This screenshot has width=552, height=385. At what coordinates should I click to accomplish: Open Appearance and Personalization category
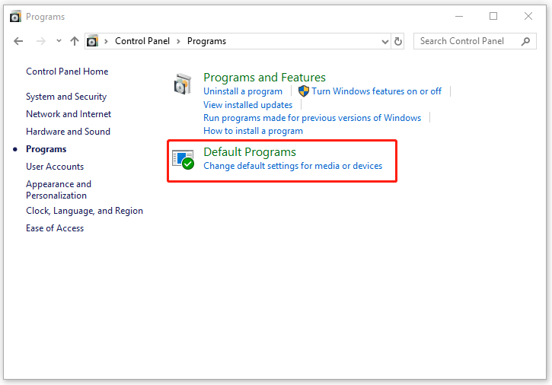(59, 189)
